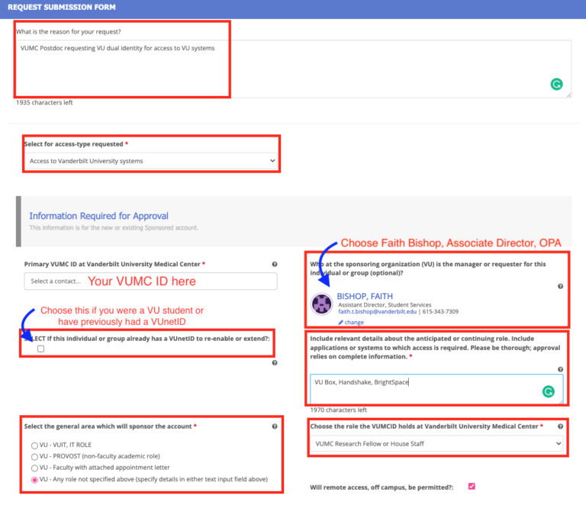Click the Grammarly icon in the reason textbox
The width and height of the screenshot is (586, 505).
[x=556, y=84]
